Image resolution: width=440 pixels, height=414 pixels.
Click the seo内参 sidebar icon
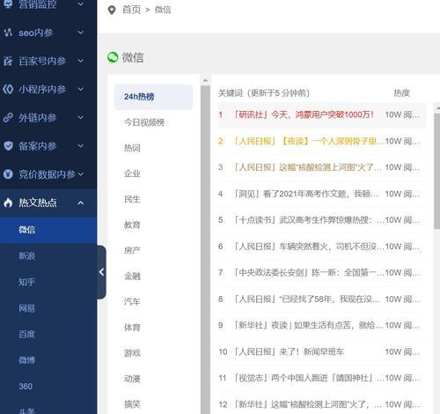tap(8, 33)
